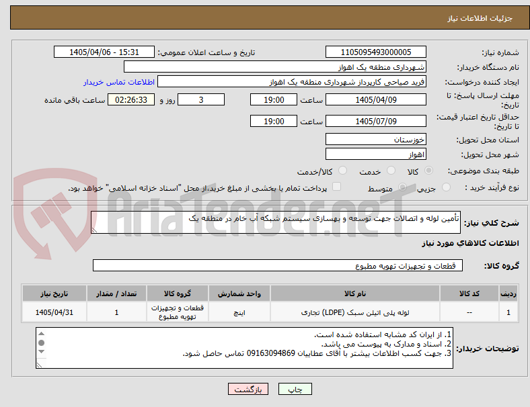Click the price validity date 1405/07/09

click(x=375, y=121)
